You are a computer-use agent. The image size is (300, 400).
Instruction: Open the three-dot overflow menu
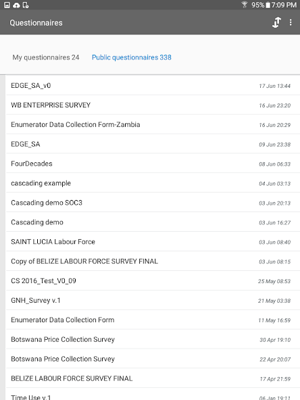tap(291, 22)
